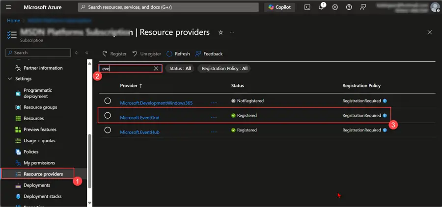
Task: Open the help question mark
Action: 349,7
